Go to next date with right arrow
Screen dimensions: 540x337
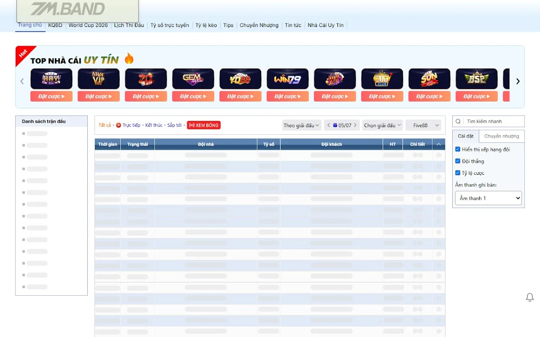pos(355,125)
